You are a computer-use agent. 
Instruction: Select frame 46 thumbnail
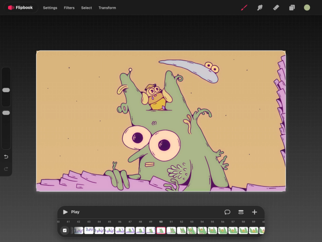120,230
